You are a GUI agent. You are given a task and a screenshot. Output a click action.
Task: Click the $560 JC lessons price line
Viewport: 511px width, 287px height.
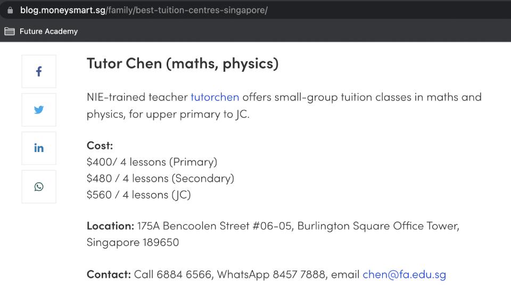coord(138,195)
